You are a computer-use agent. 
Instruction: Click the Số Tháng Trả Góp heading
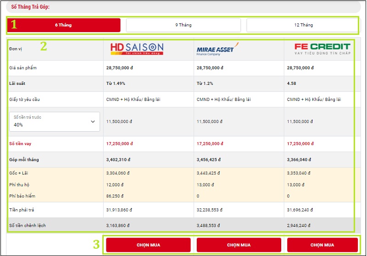(30, 7)
